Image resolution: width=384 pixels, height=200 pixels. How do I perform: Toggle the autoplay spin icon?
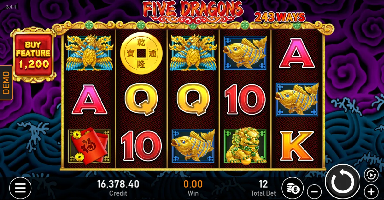(371, 175)
